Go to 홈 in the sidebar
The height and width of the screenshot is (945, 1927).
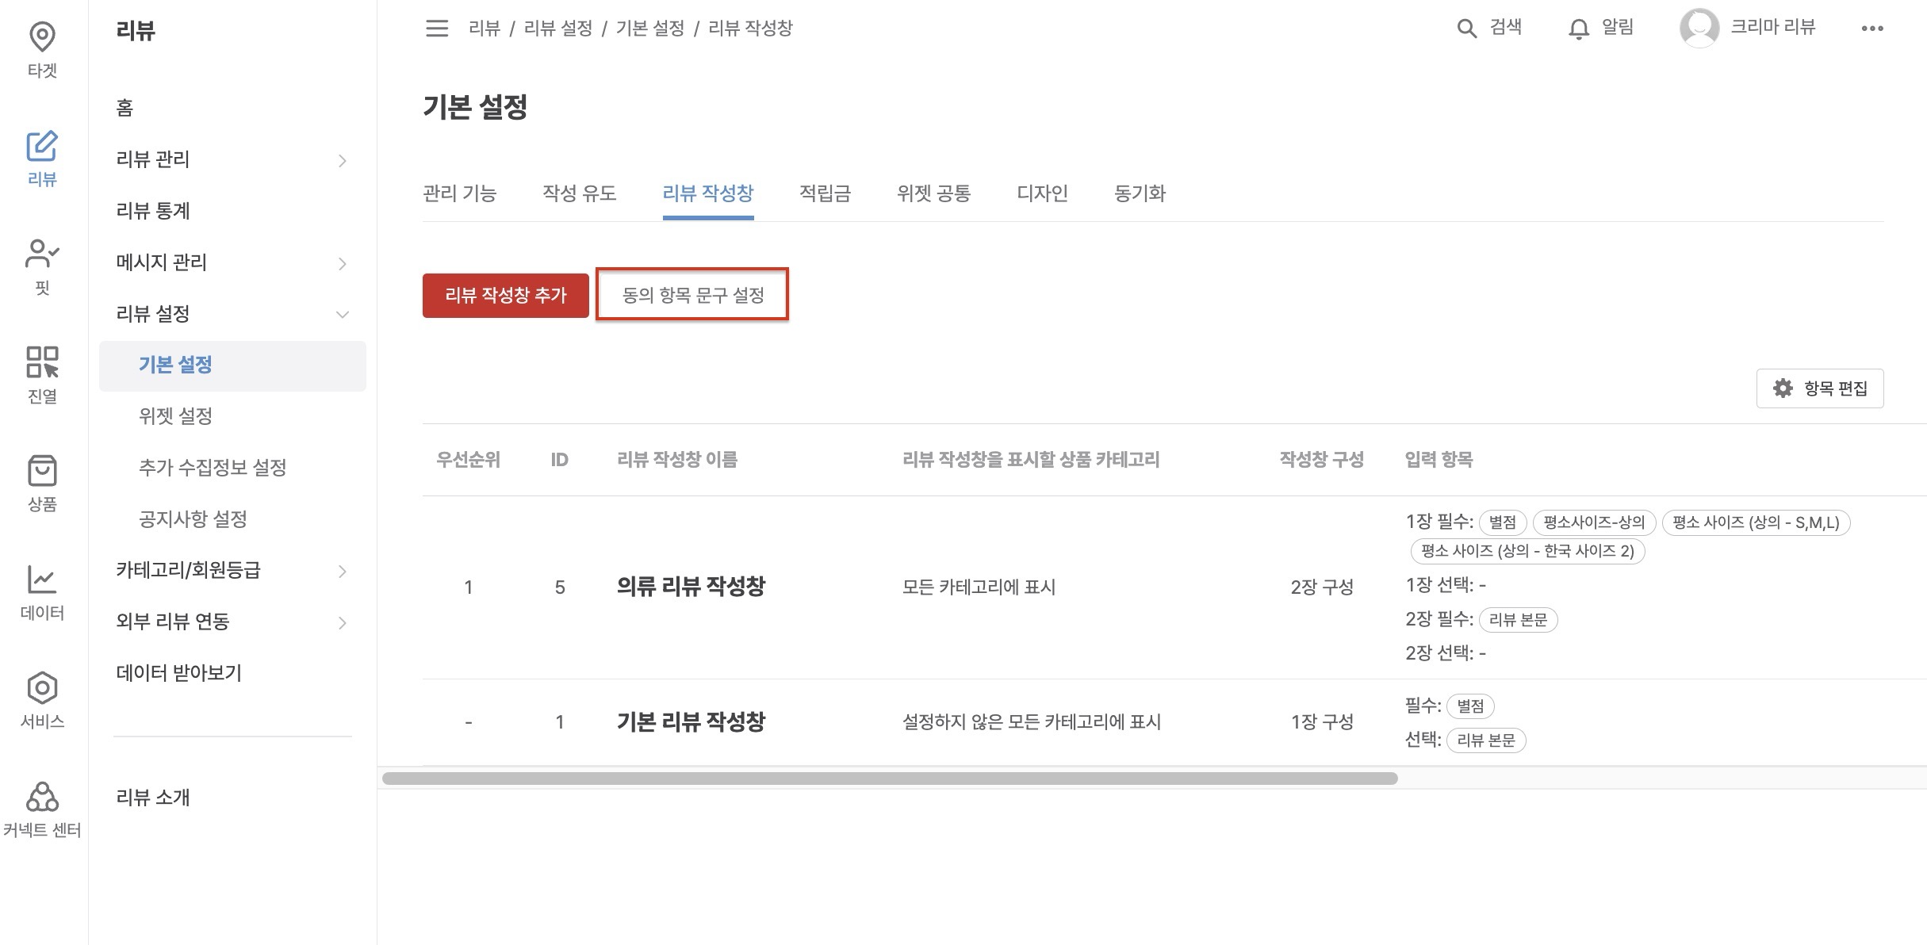coord(125,108)
